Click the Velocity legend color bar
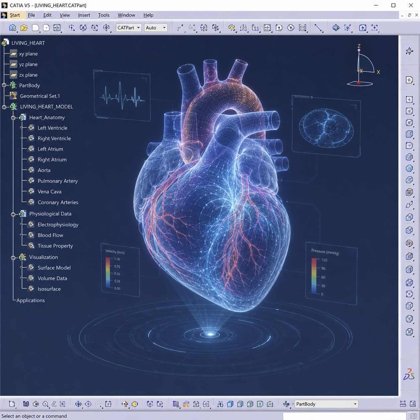 point(108,273)
